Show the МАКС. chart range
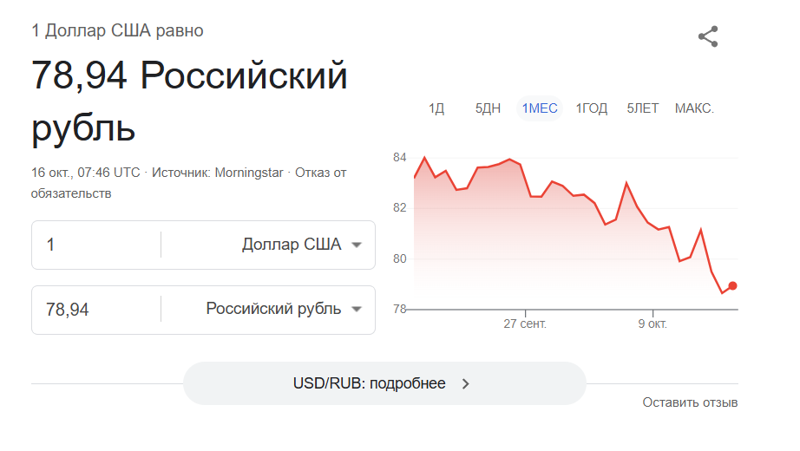Image resolution: width=800 pixels, height=451 pixels. [694, 108]
